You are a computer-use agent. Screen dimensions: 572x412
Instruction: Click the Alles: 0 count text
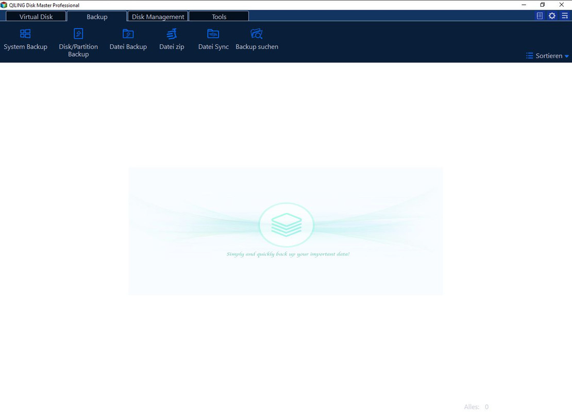click(x=476, y=406)
